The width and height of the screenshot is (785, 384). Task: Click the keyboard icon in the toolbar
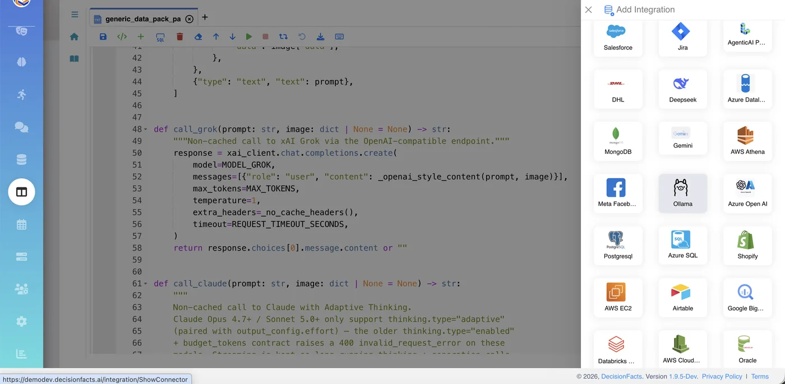[x=339, y=36]
